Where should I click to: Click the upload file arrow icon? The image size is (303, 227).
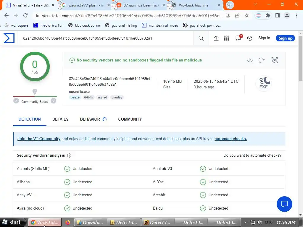tap(216, 38)
